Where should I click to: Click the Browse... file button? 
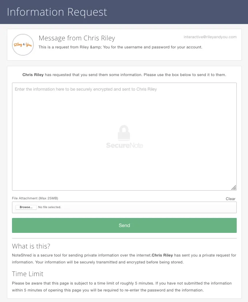click(26, 207)
